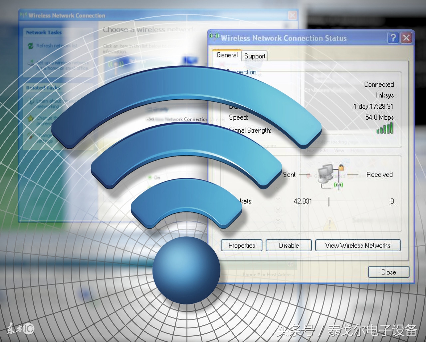Click the computer network diagram between Sent and Received
426x342 pixels.
[329, 175]
